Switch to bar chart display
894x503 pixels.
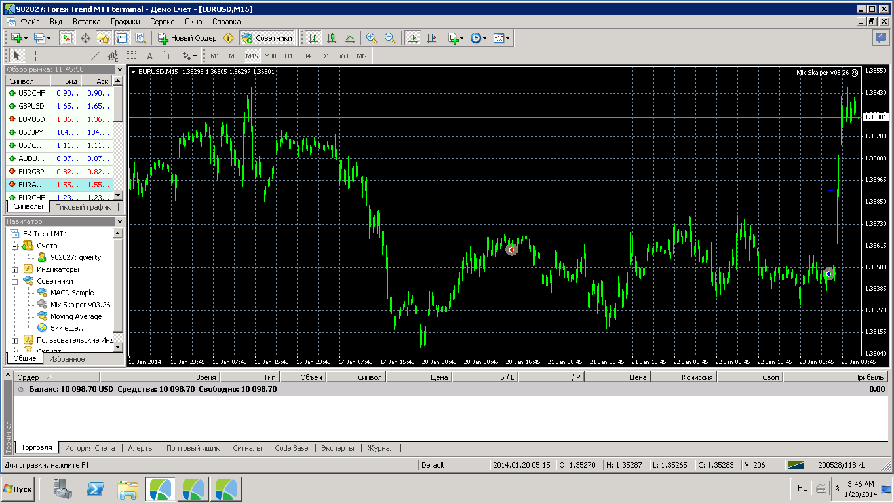coord(313,38)
